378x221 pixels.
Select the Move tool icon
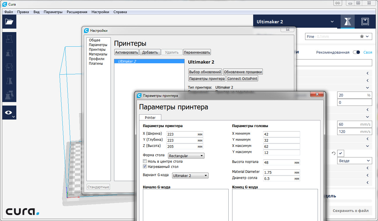[9, 39]
